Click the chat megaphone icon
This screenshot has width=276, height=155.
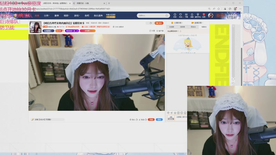[171, 113]
